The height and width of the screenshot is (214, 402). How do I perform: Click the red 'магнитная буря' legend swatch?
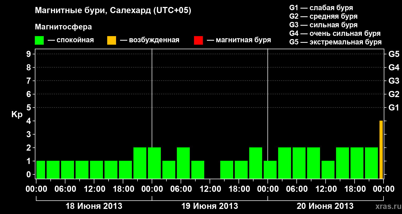[x=198, y=40]
